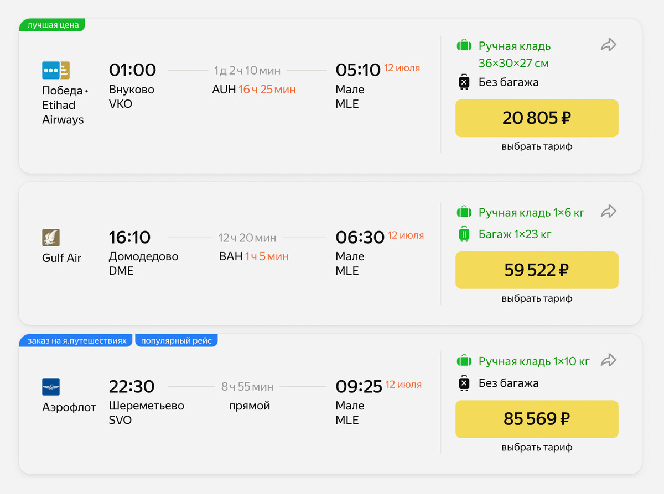Choose the 59 522 ₽ price button
This screenshot has width=664, height=494.
coord(537,270)
